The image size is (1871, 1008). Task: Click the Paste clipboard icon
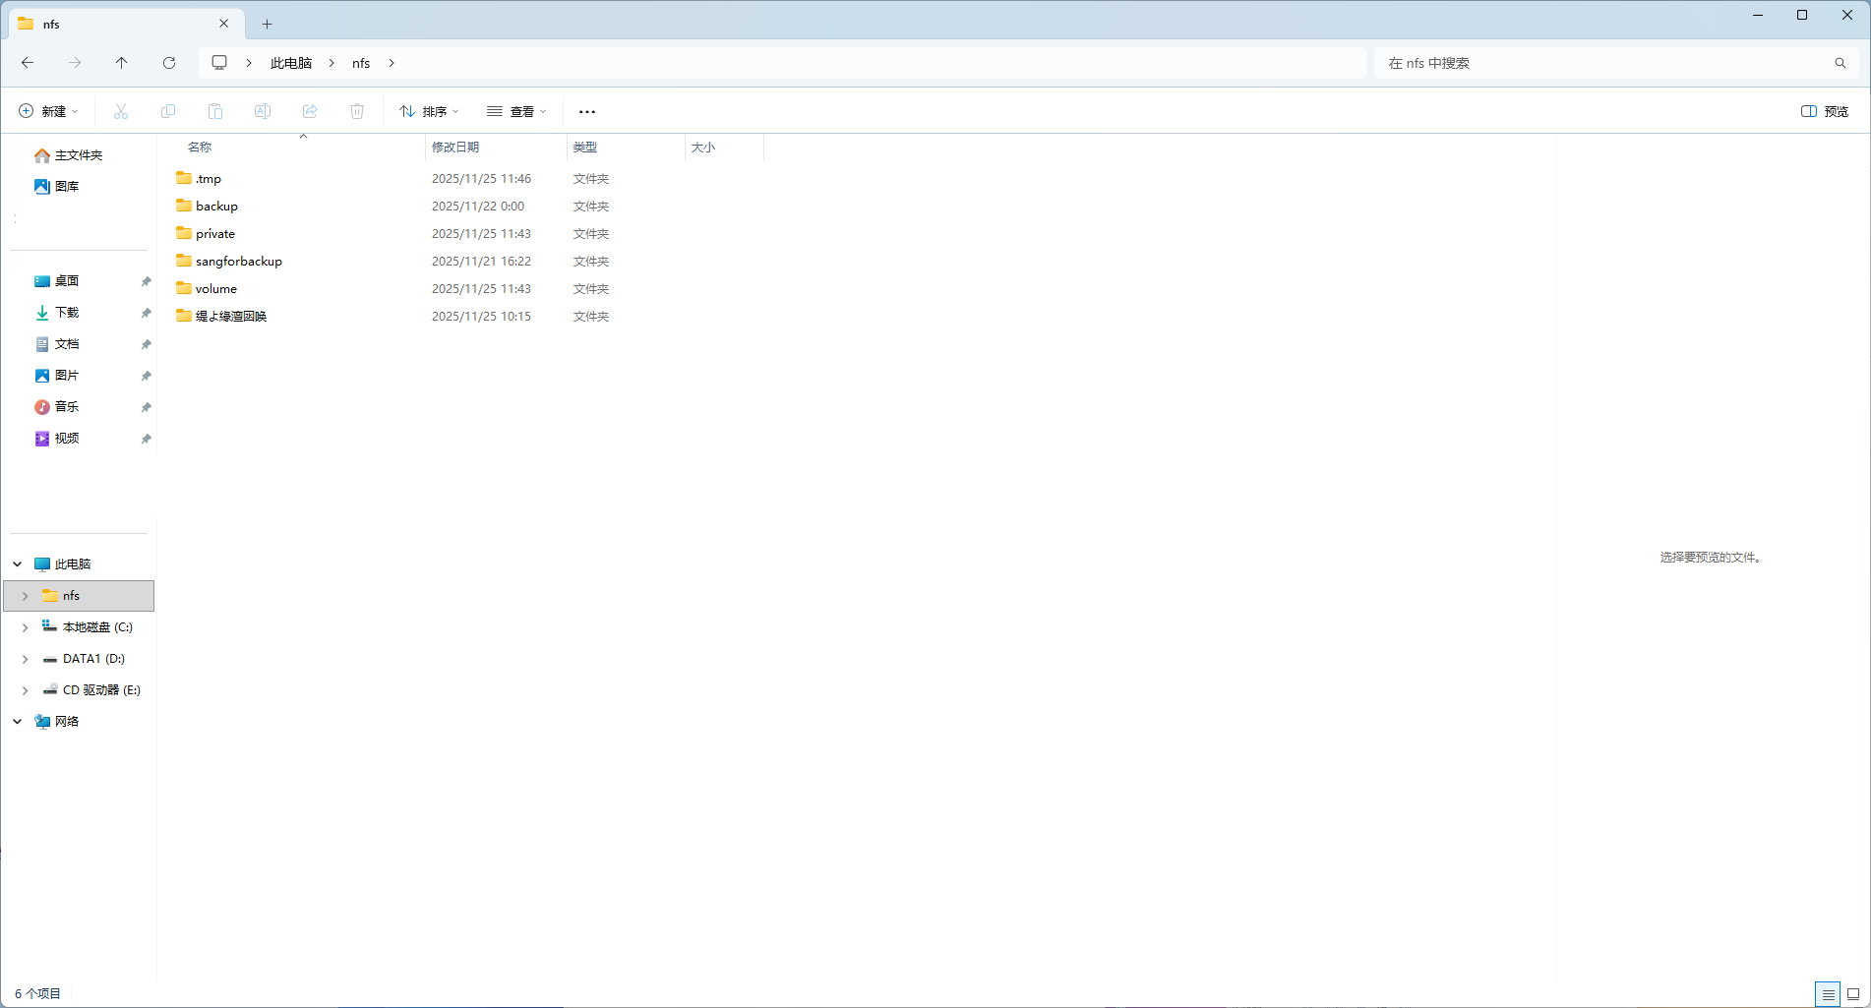[x=215, y=111]
